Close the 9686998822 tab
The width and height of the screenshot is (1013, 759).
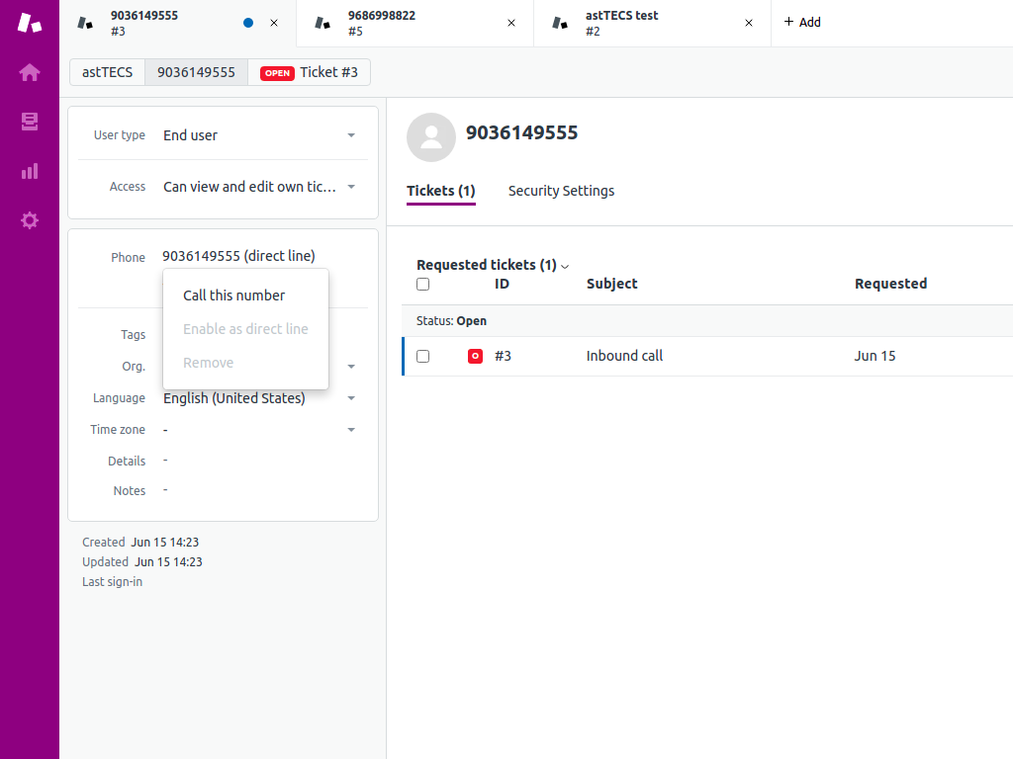[x=511, y=23]
